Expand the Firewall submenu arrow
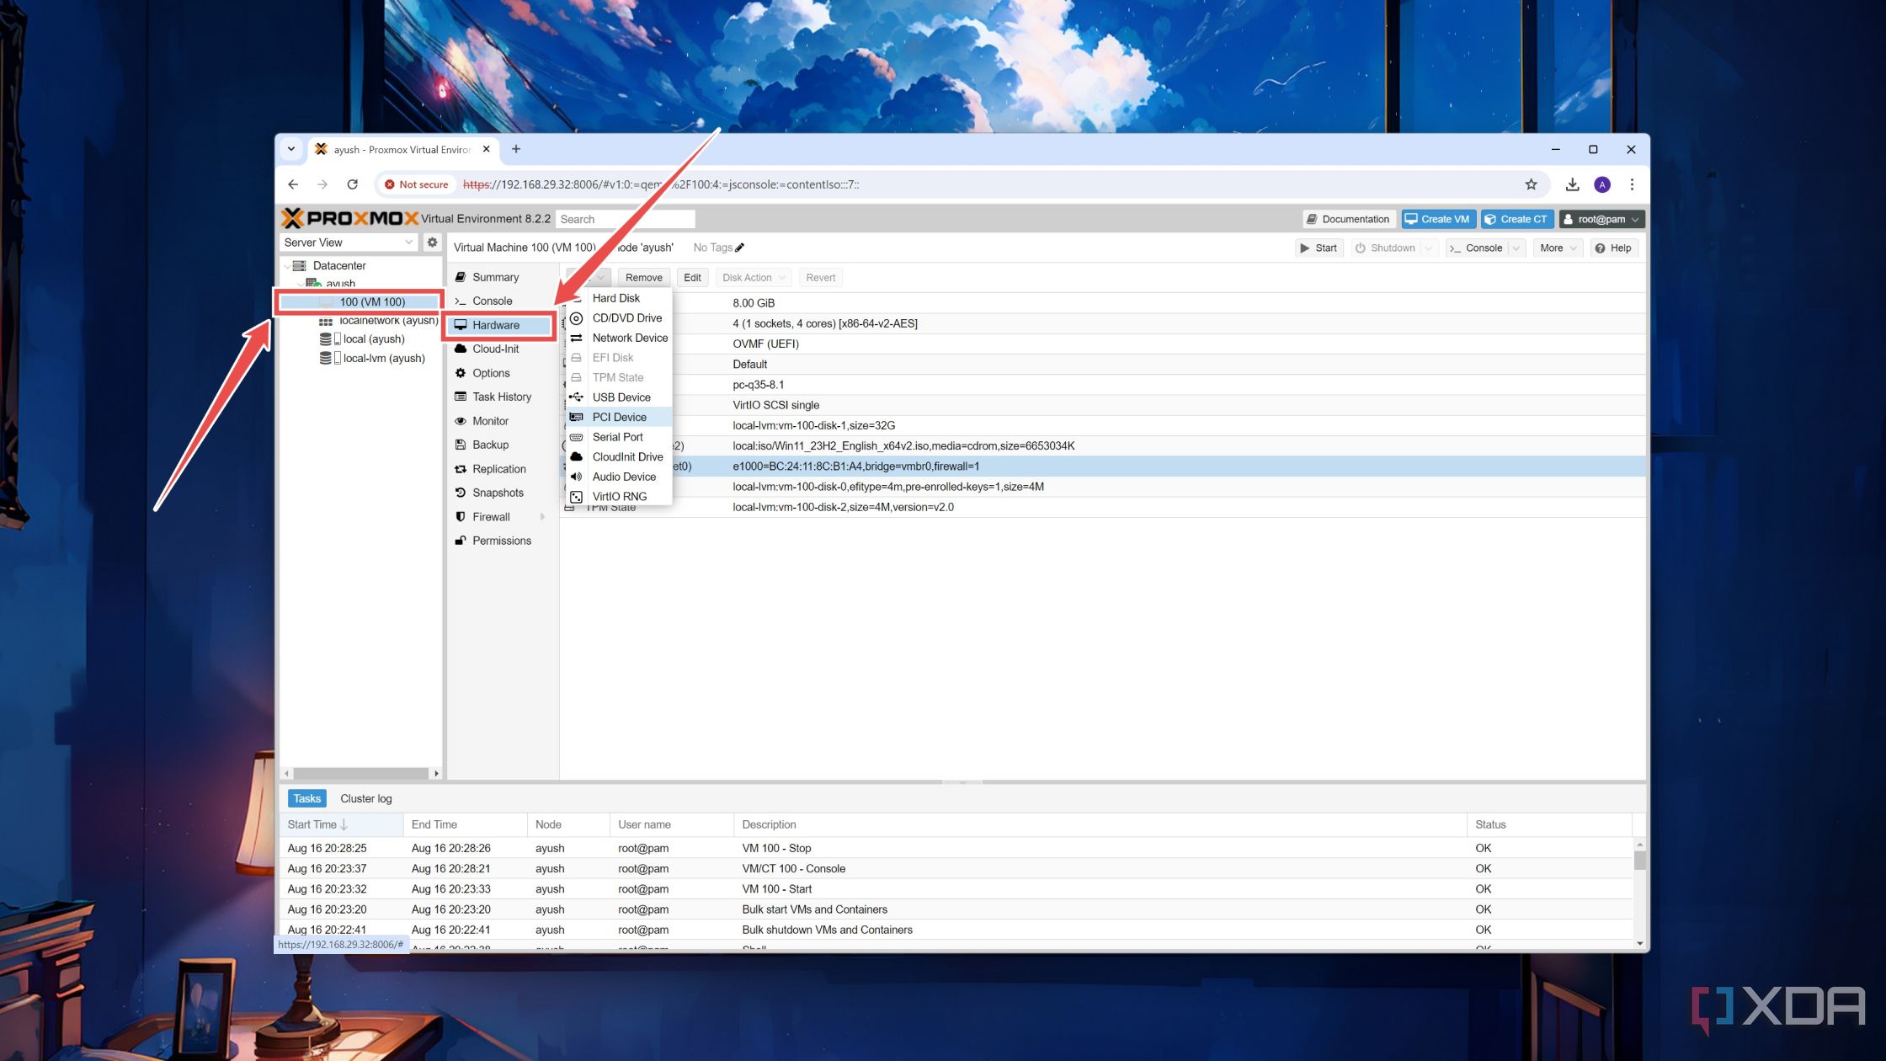Image resolution: width=1886 pixels, height=1061 pixels. pyautogui.click(x=542, y=517)
